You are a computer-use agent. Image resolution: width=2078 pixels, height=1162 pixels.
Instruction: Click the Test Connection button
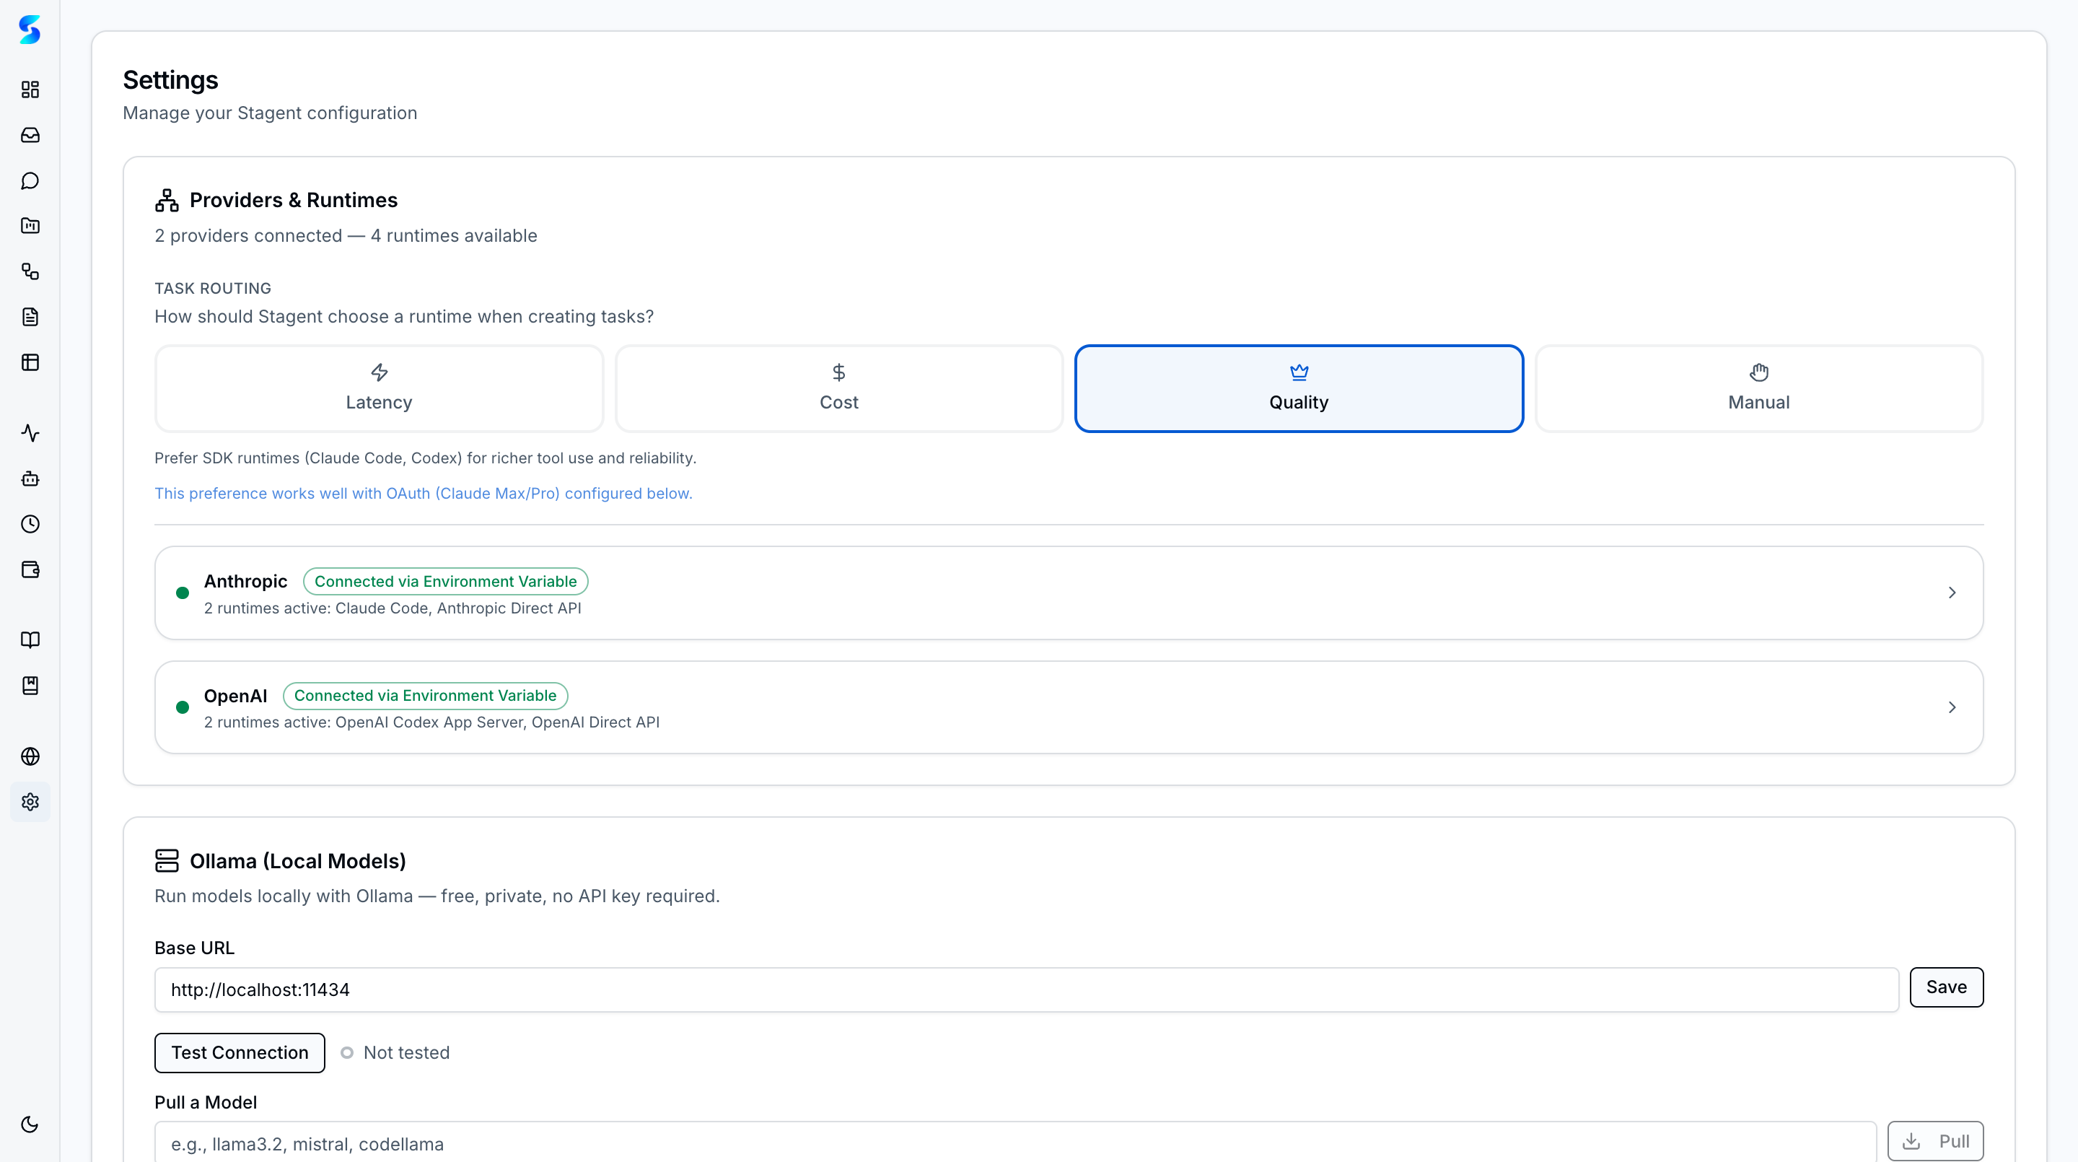point(240,1052)
